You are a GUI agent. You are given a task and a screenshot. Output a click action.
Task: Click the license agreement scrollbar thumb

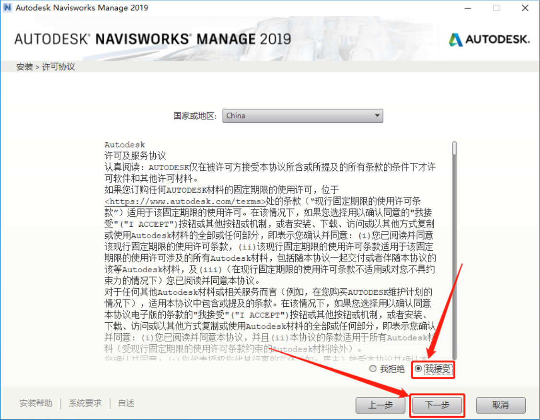point(454,148)
